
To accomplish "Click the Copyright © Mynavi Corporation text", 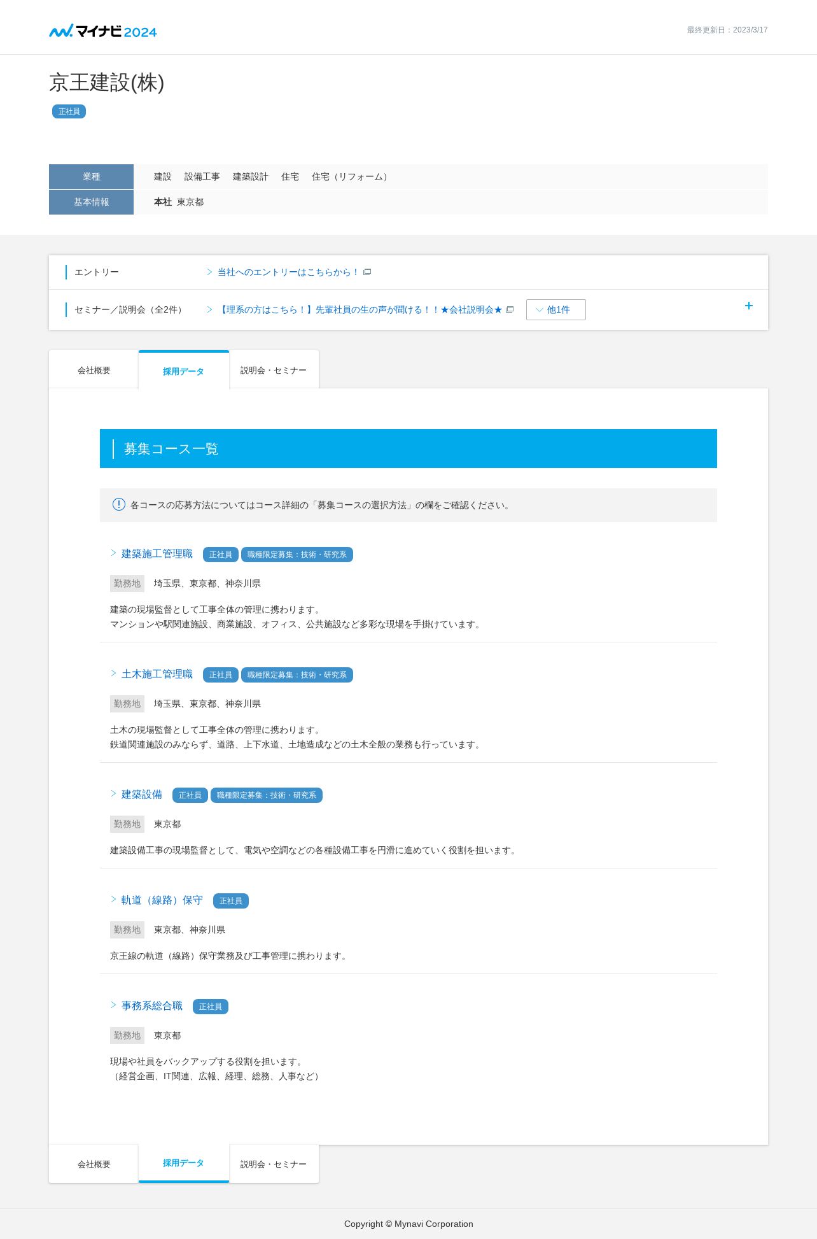I will [408, 1224].
